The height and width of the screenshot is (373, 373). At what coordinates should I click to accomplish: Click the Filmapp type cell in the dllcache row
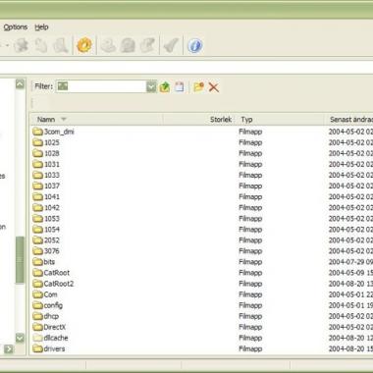point(250,338)
